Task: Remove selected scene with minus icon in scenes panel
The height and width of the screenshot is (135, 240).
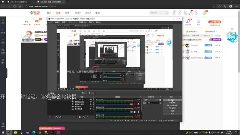Action: pyautogui.click(x=52, y=117)
